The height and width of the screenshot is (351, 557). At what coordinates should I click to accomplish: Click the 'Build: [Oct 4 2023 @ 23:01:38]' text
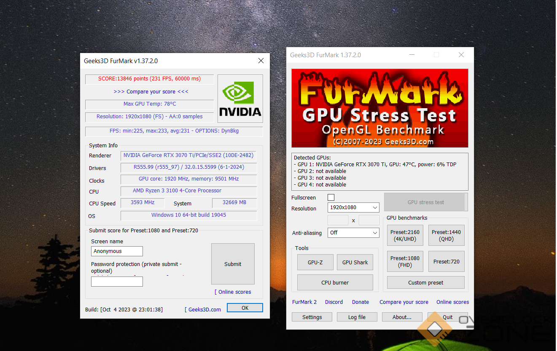[124, 310]
